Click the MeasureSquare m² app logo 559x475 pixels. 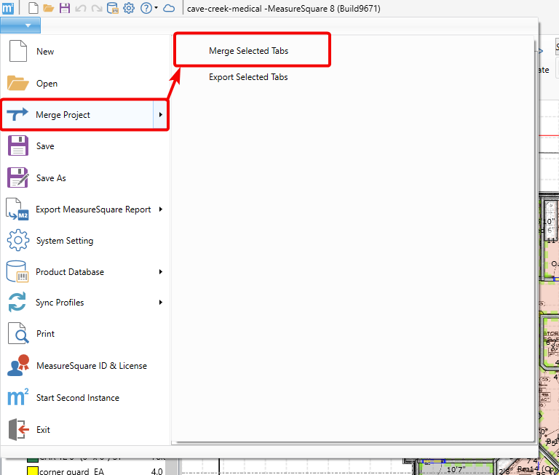point(8,8)
